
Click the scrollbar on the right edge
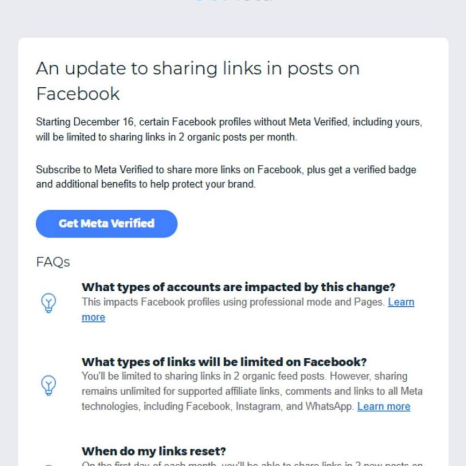click(464, 233)
